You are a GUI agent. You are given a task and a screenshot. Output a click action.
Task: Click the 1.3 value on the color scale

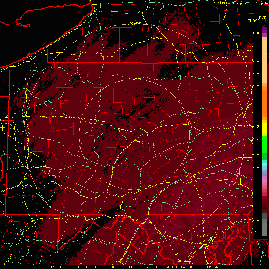click(x=256, y=219)
